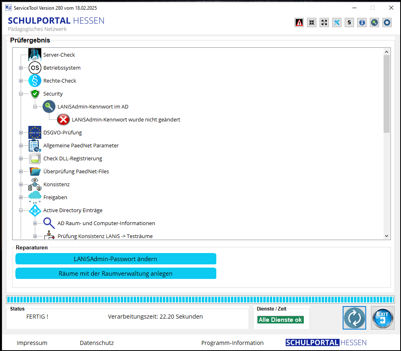
Task: Open the Impressum link
Action: (x=32, y=343)
